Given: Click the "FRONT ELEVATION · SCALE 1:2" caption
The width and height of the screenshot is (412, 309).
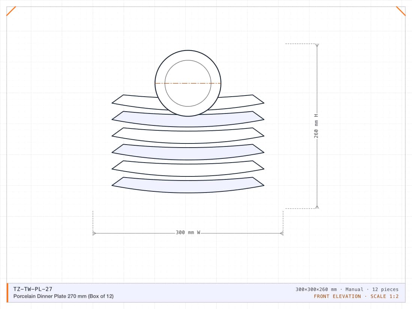Looking at the screenshot, I should coord(356,296).
